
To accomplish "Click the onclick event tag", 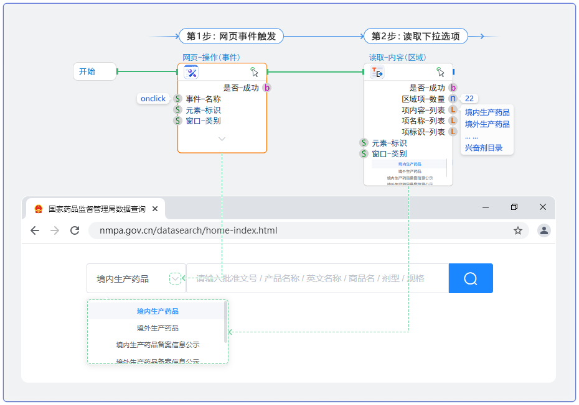I will (153, 98).
